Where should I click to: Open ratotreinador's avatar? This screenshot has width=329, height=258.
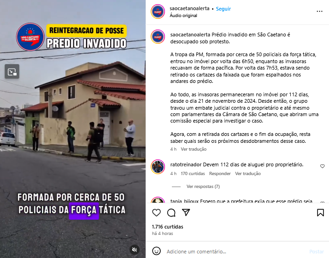[x=158, y=167]
